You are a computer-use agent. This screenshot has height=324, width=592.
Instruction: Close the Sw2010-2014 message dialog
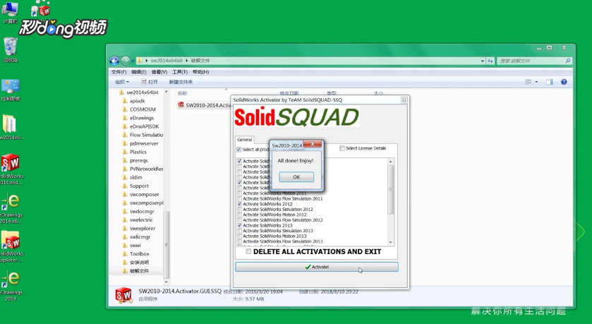313,144
